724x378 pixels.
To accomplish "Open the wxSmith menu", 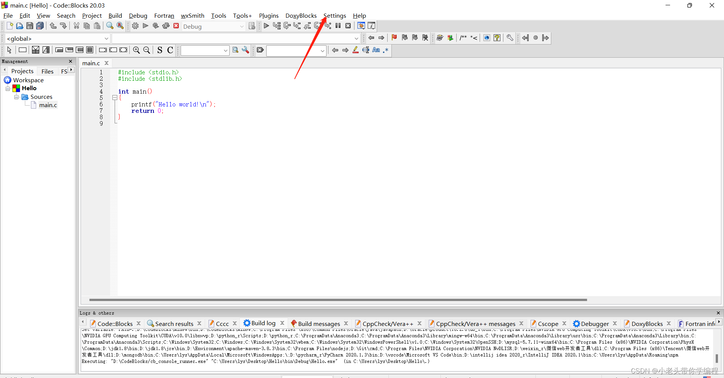I will [192, 15].
